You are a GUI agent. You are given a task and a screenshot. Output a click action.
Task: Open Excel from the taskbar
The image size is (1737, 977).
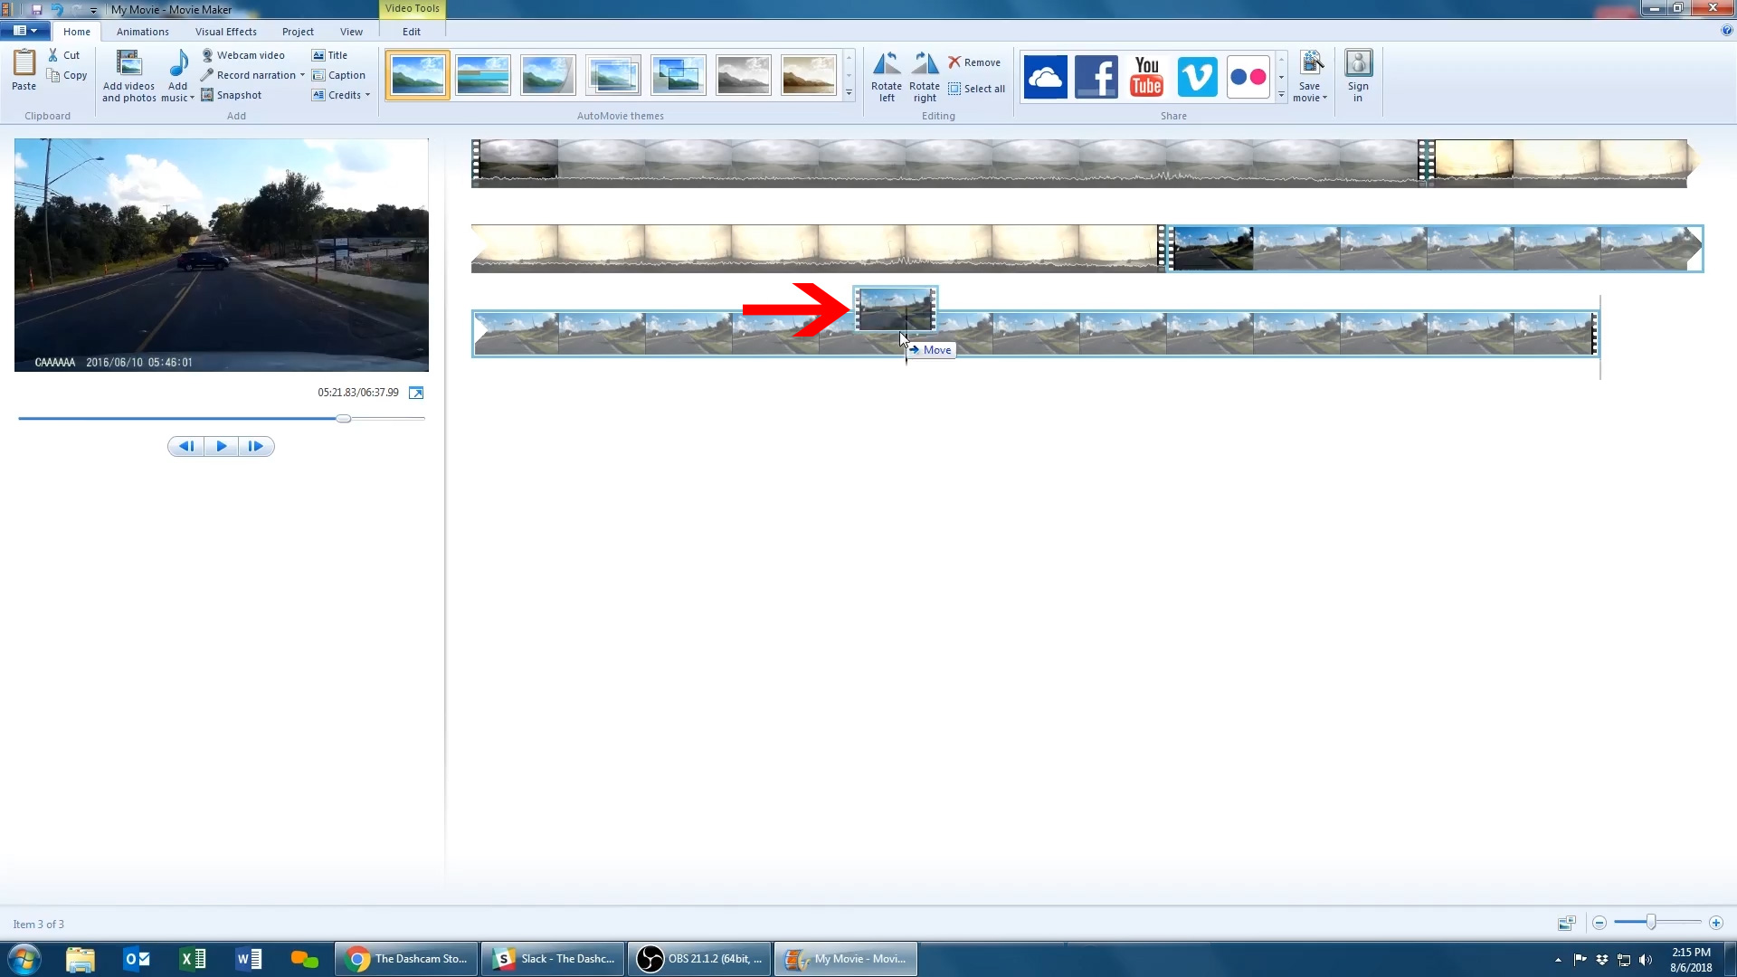coord(193,959)
